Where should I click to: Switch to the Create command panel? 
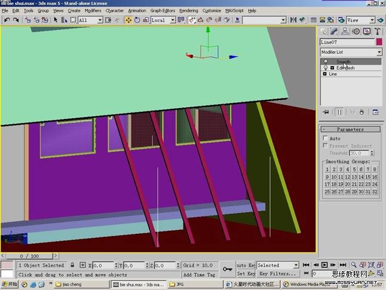tap(323, 31)
